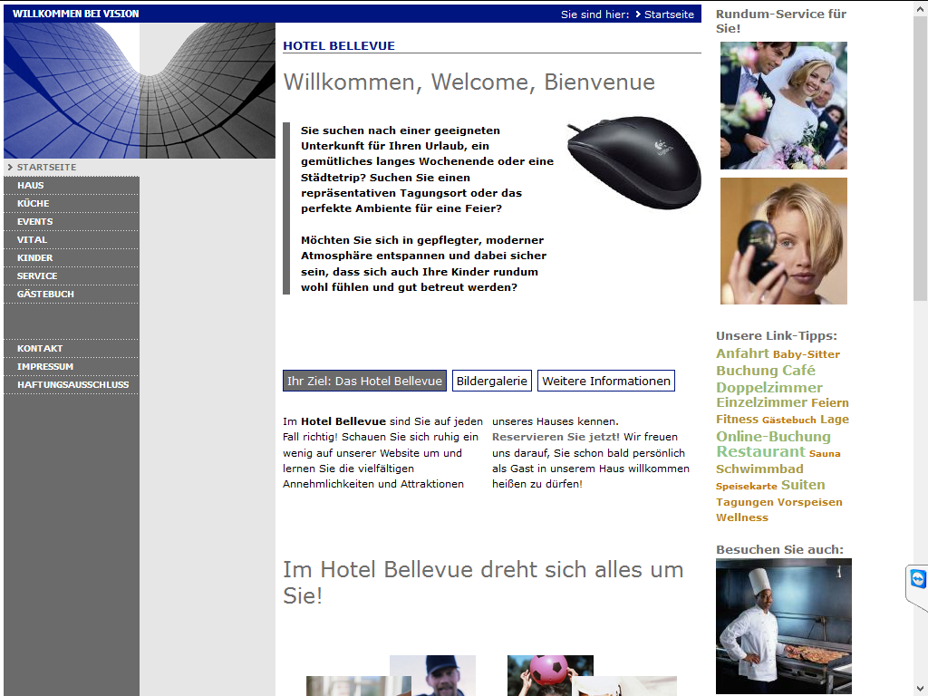Click the Fitness tag link

737,419
